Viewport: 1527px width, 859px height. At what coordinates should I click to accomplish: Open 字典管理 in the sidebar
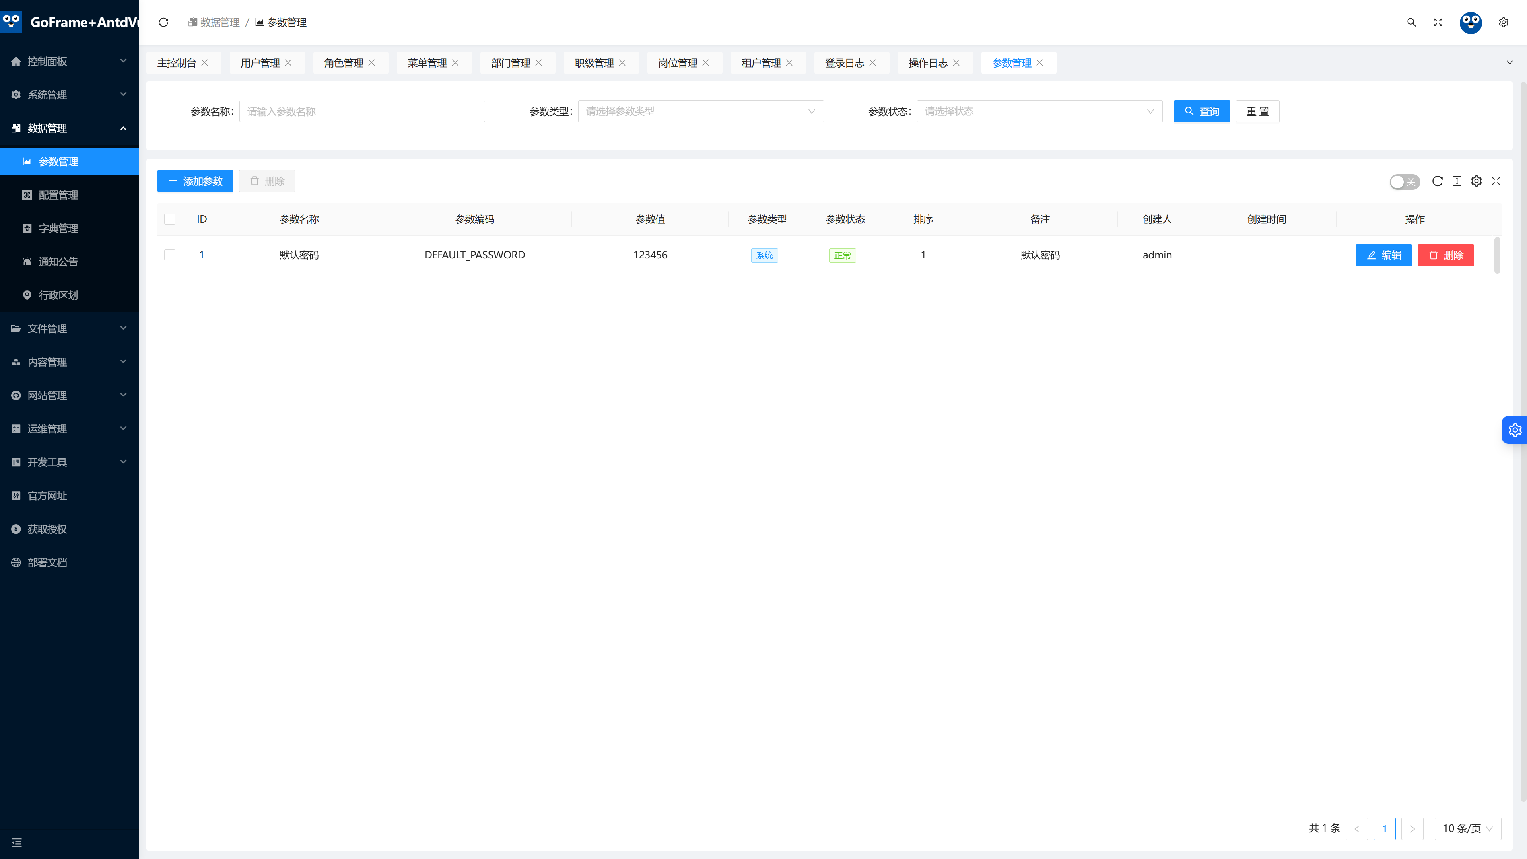(58, 228)
